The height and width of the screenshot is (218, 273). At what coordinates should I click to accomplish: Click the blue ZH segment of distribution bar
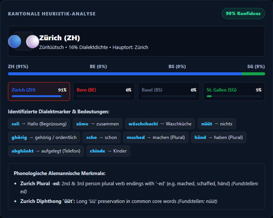coord(125,74)
